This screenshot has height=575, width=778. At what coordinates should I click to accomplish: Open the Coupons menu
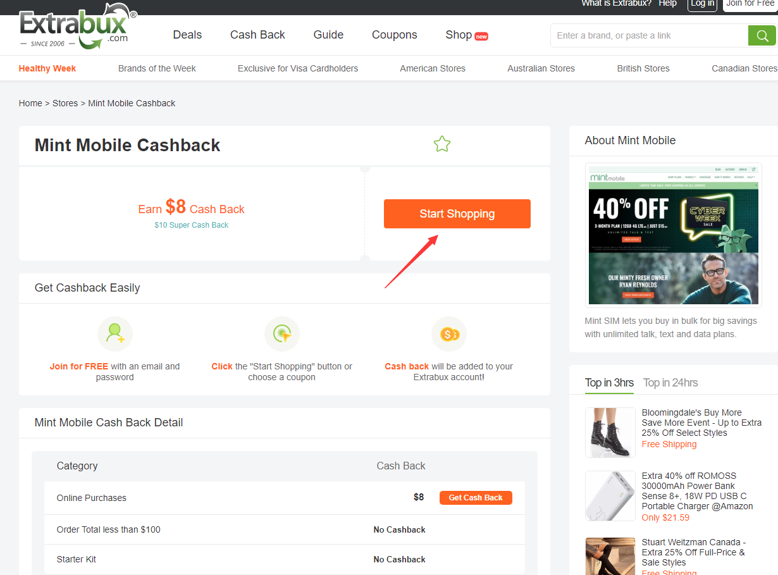click(395, 35)
